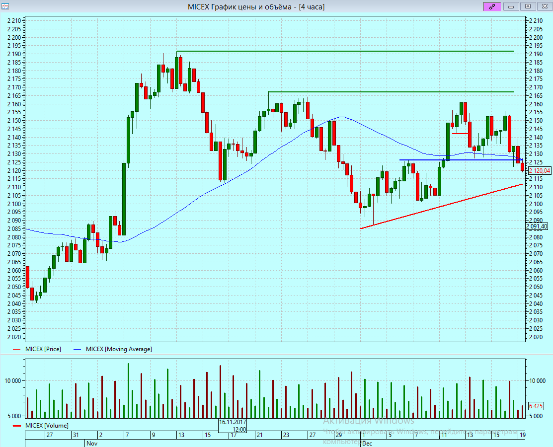Image resolution: width=553 pixels, height=447 pixels.
Task: Click the Nov month label on time axis
Action: point(92,444)
